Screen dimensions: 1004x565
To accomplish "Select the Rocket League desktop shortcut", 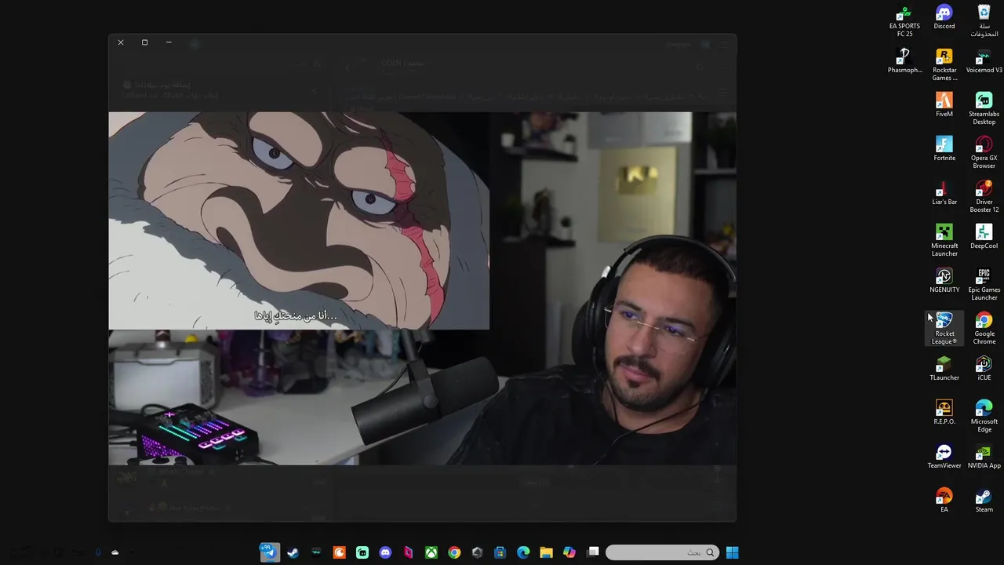I will pos(944,329).
